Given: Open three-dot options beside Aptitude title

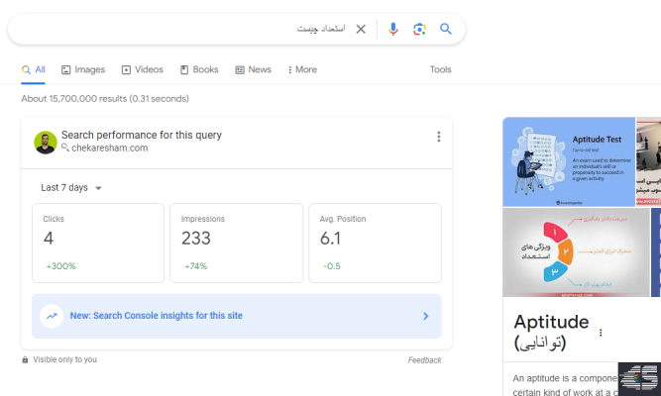Looking at the screenshot, I should pos(600,333).
